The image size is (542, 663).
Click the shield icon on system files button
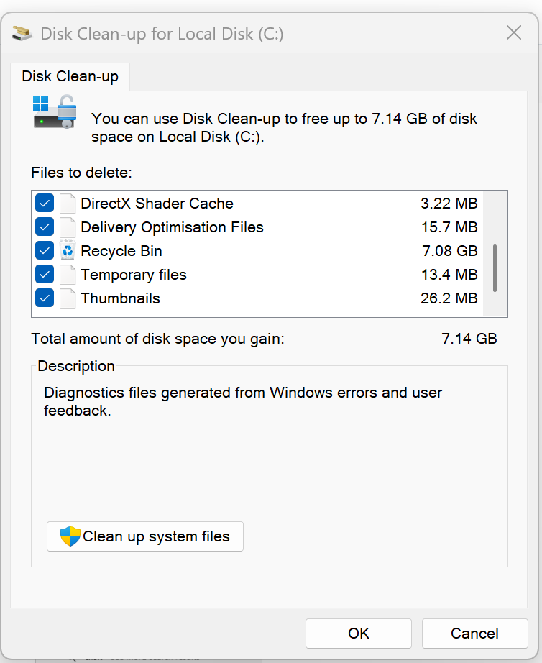tap(70, 536)
